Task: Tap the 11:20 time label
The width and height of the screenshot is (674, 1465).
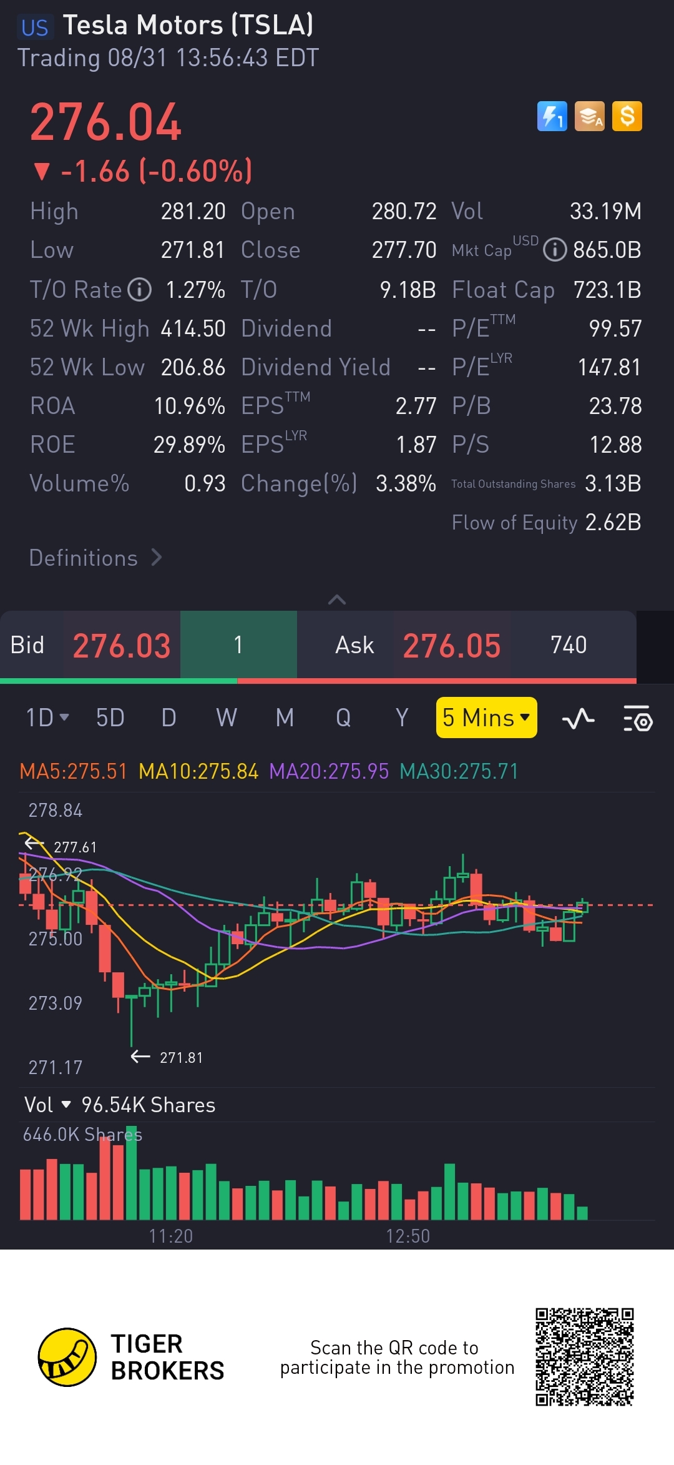Action: [x=170, y=1236]
